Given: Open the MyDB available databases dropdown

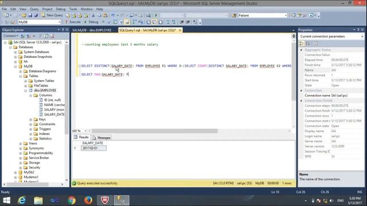Looking at the screenshot, I should click(59, 22).
